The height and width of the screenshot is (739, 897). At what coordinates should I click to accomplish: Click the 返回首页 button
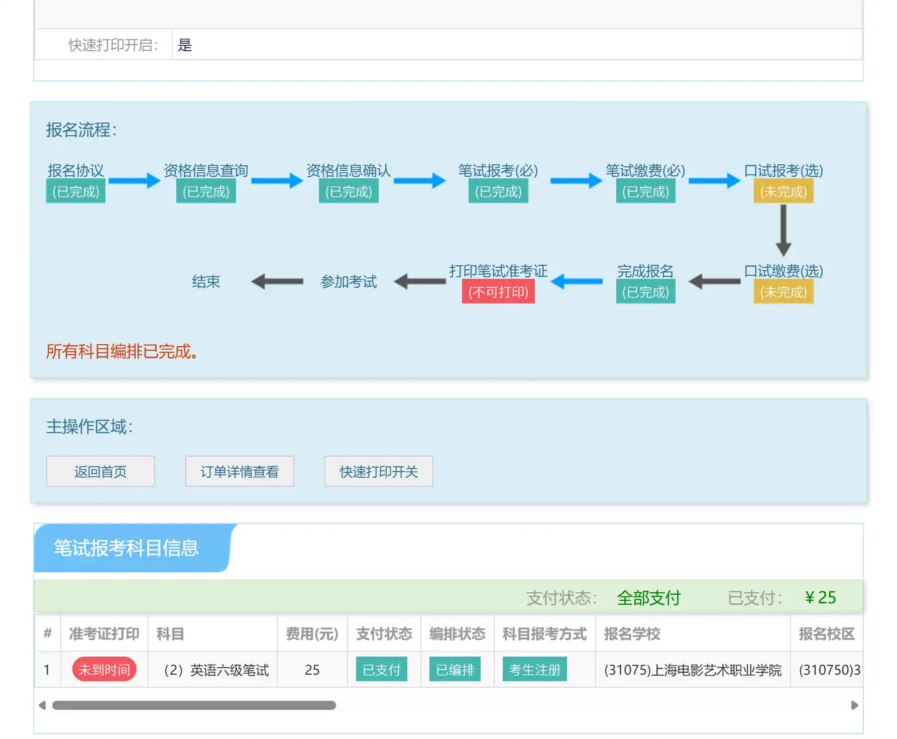pos(100,471)
